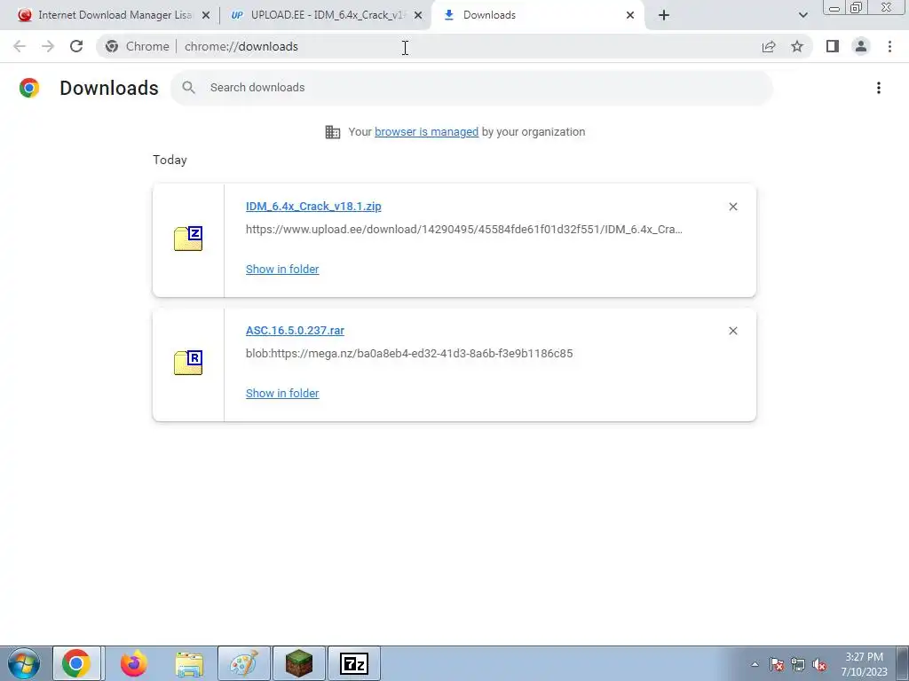
Task: Open a new tab with the plus button
Action: click(664, 15)
